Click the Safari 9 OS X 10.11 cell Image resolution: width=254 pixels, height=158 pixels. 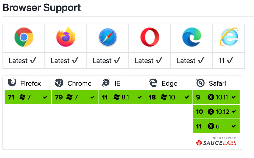coord(216,97)
